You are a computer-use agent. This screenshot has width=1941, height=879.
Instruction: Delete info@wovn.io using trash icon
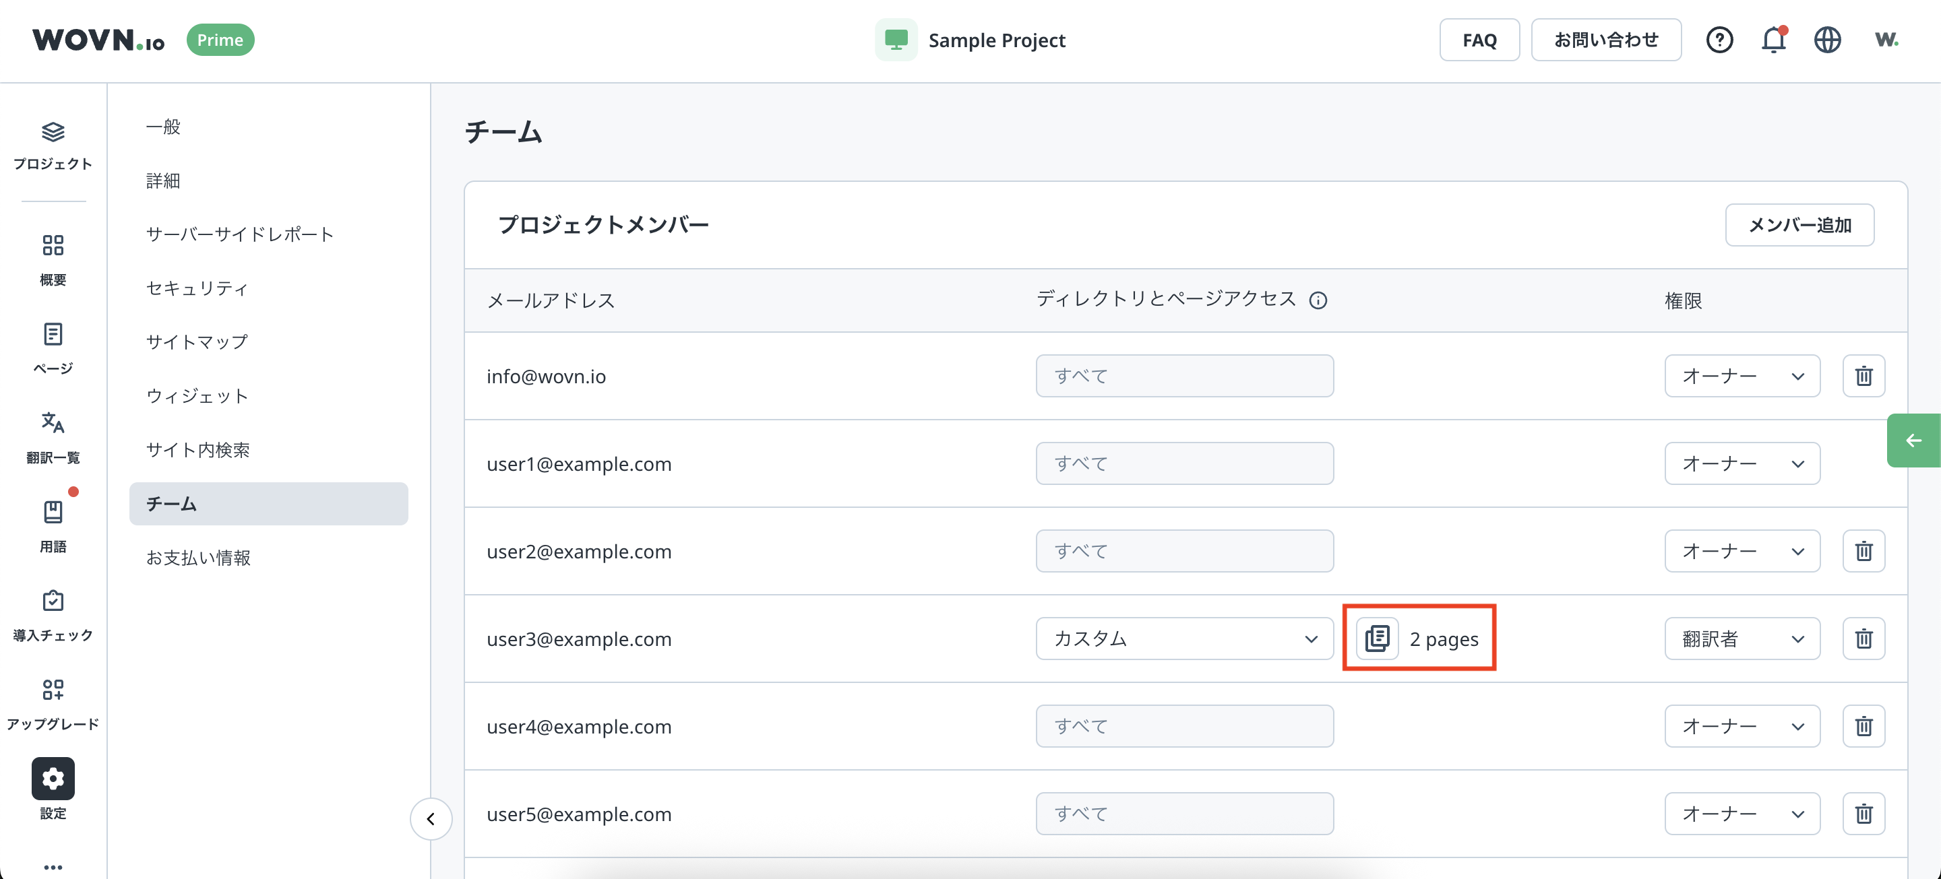coord(1863,376)
